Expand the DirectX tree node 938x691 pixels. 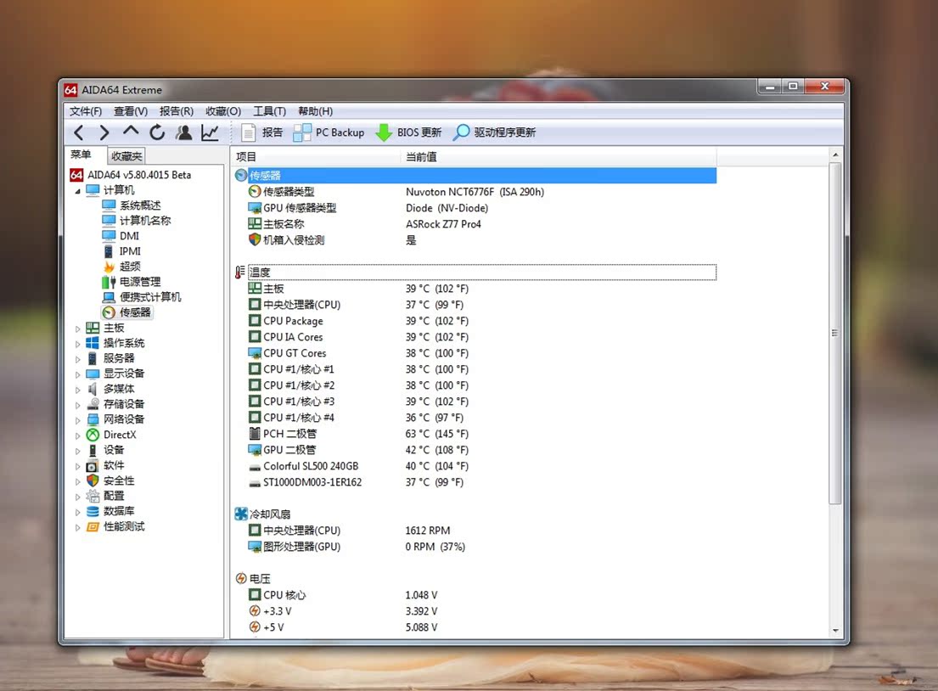coord(78,435)
